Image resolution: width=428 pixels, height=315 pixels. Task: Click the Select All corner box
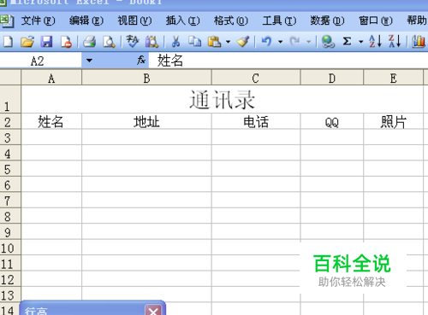click(10, 78)
